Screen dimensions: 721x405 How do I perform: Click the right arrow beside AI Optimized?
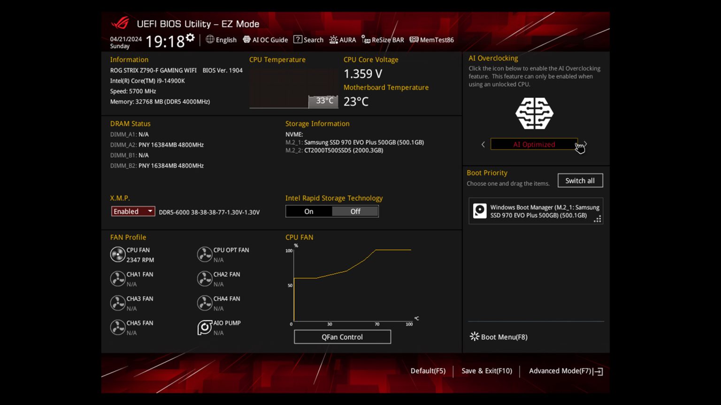[585, 144]
